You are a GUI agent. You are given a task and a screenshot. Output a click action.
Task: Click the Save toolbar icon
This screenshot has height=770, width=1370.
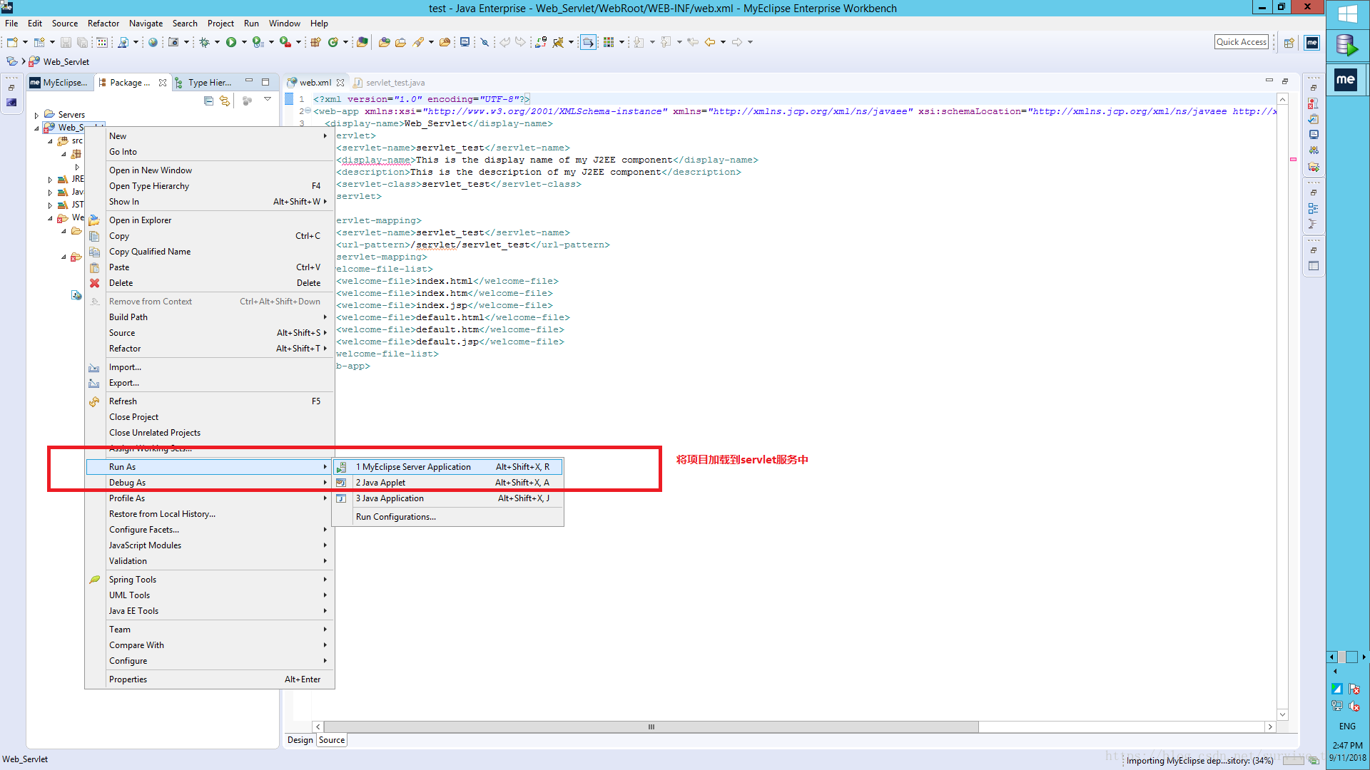tap(66, 43)
